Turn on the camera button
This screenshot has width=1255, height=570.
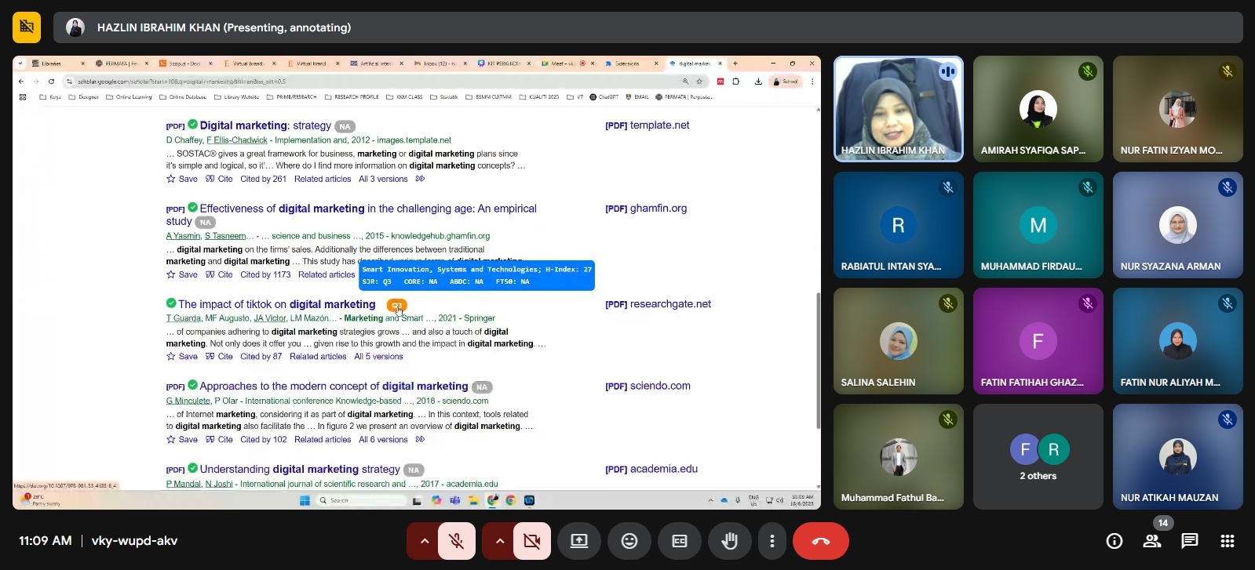tap(532, 541)
